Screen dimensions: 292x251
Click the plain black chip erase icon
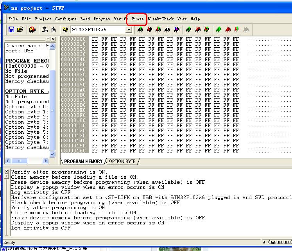pyautogui.click(x=167, y=30)
